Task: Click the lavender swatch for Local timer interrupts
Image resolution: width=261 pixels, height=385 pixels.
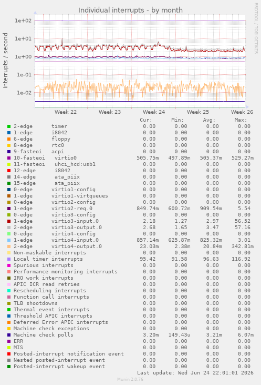Action: (x=9, y=259)
